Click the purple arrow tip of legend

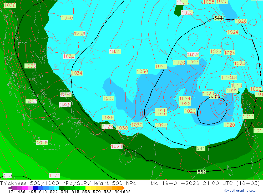coord(9,188)
